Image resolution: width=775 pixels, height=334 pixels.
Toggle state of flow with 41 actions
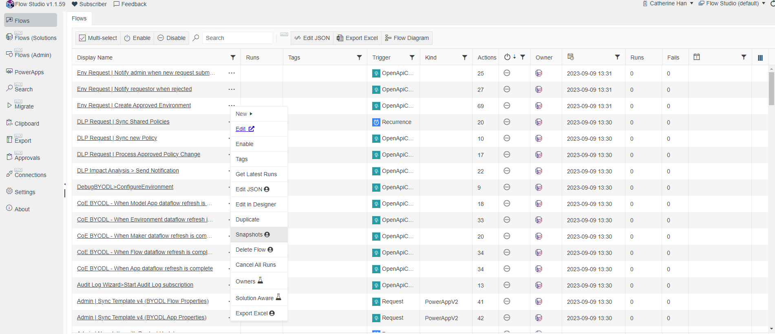[507, 301]
